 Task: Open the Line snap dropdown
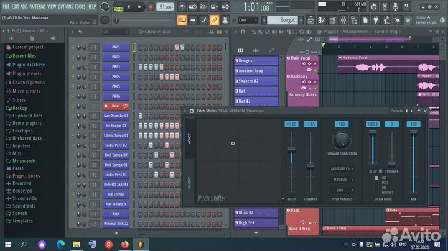248,20
